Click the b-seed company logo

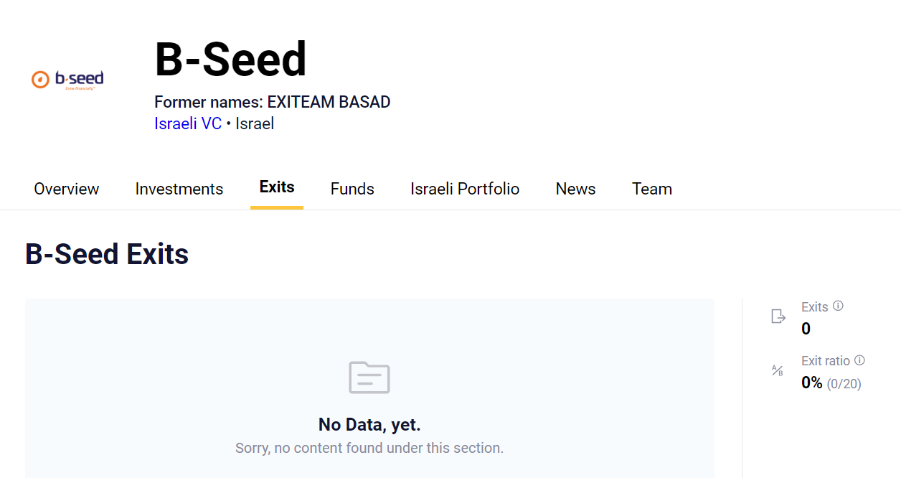(x=67, y=80)
